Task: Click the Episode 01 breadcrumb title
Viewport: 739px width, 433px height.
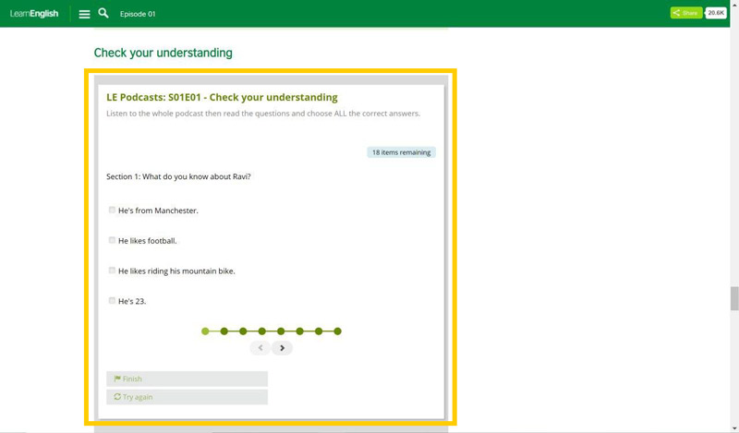Action: click(138, 14)
